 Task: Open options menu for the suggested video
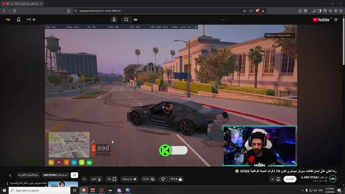click(x=7, y=183)
